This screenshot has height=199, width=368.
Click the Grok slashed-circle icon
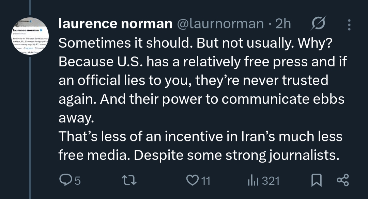pyautogui.click(x=319, y=24)
